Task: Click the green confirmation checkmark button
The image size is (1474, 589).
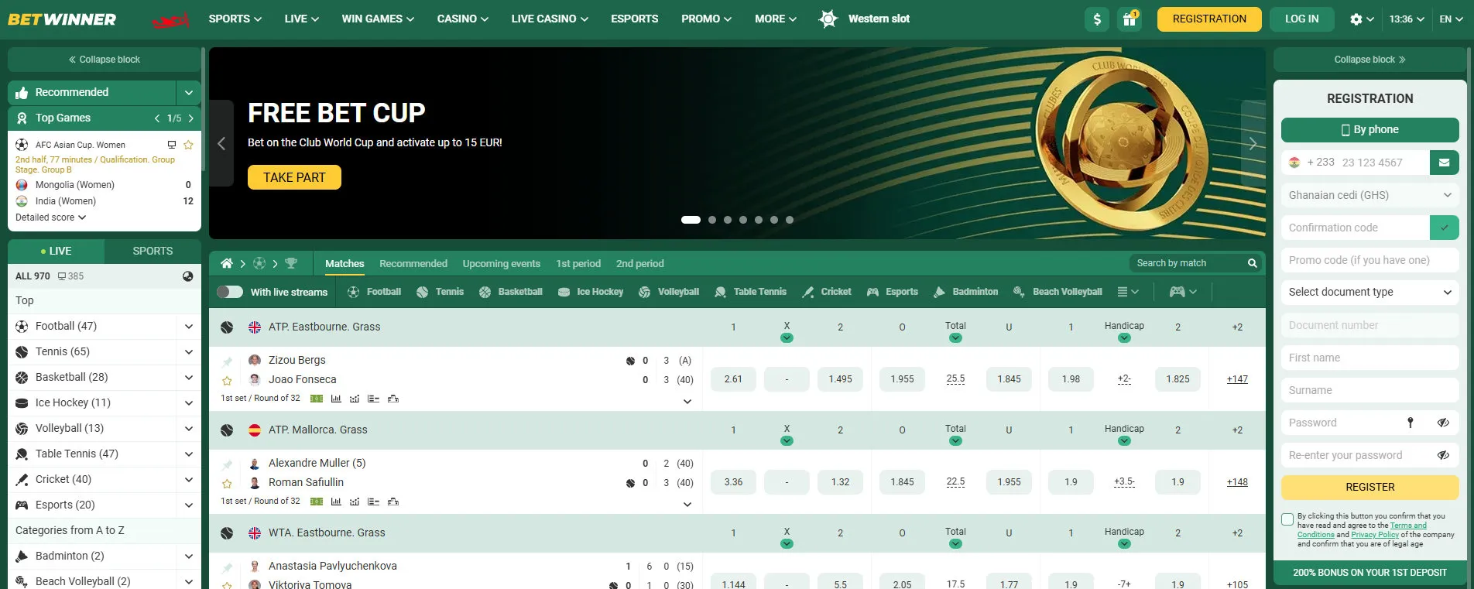Action: 1444,228
